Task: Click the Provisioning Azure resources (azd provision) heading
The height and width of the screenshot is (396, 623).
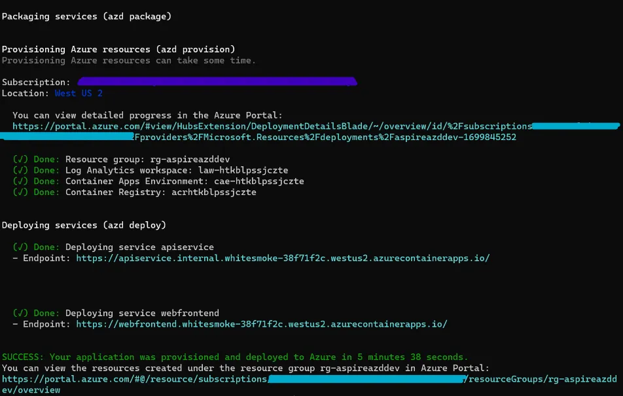Action: pyautogui.click(x=118, y=49)
